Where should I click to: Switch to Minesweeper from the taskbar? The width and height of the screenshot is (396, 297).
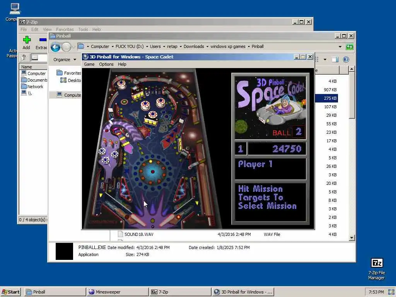118,292
